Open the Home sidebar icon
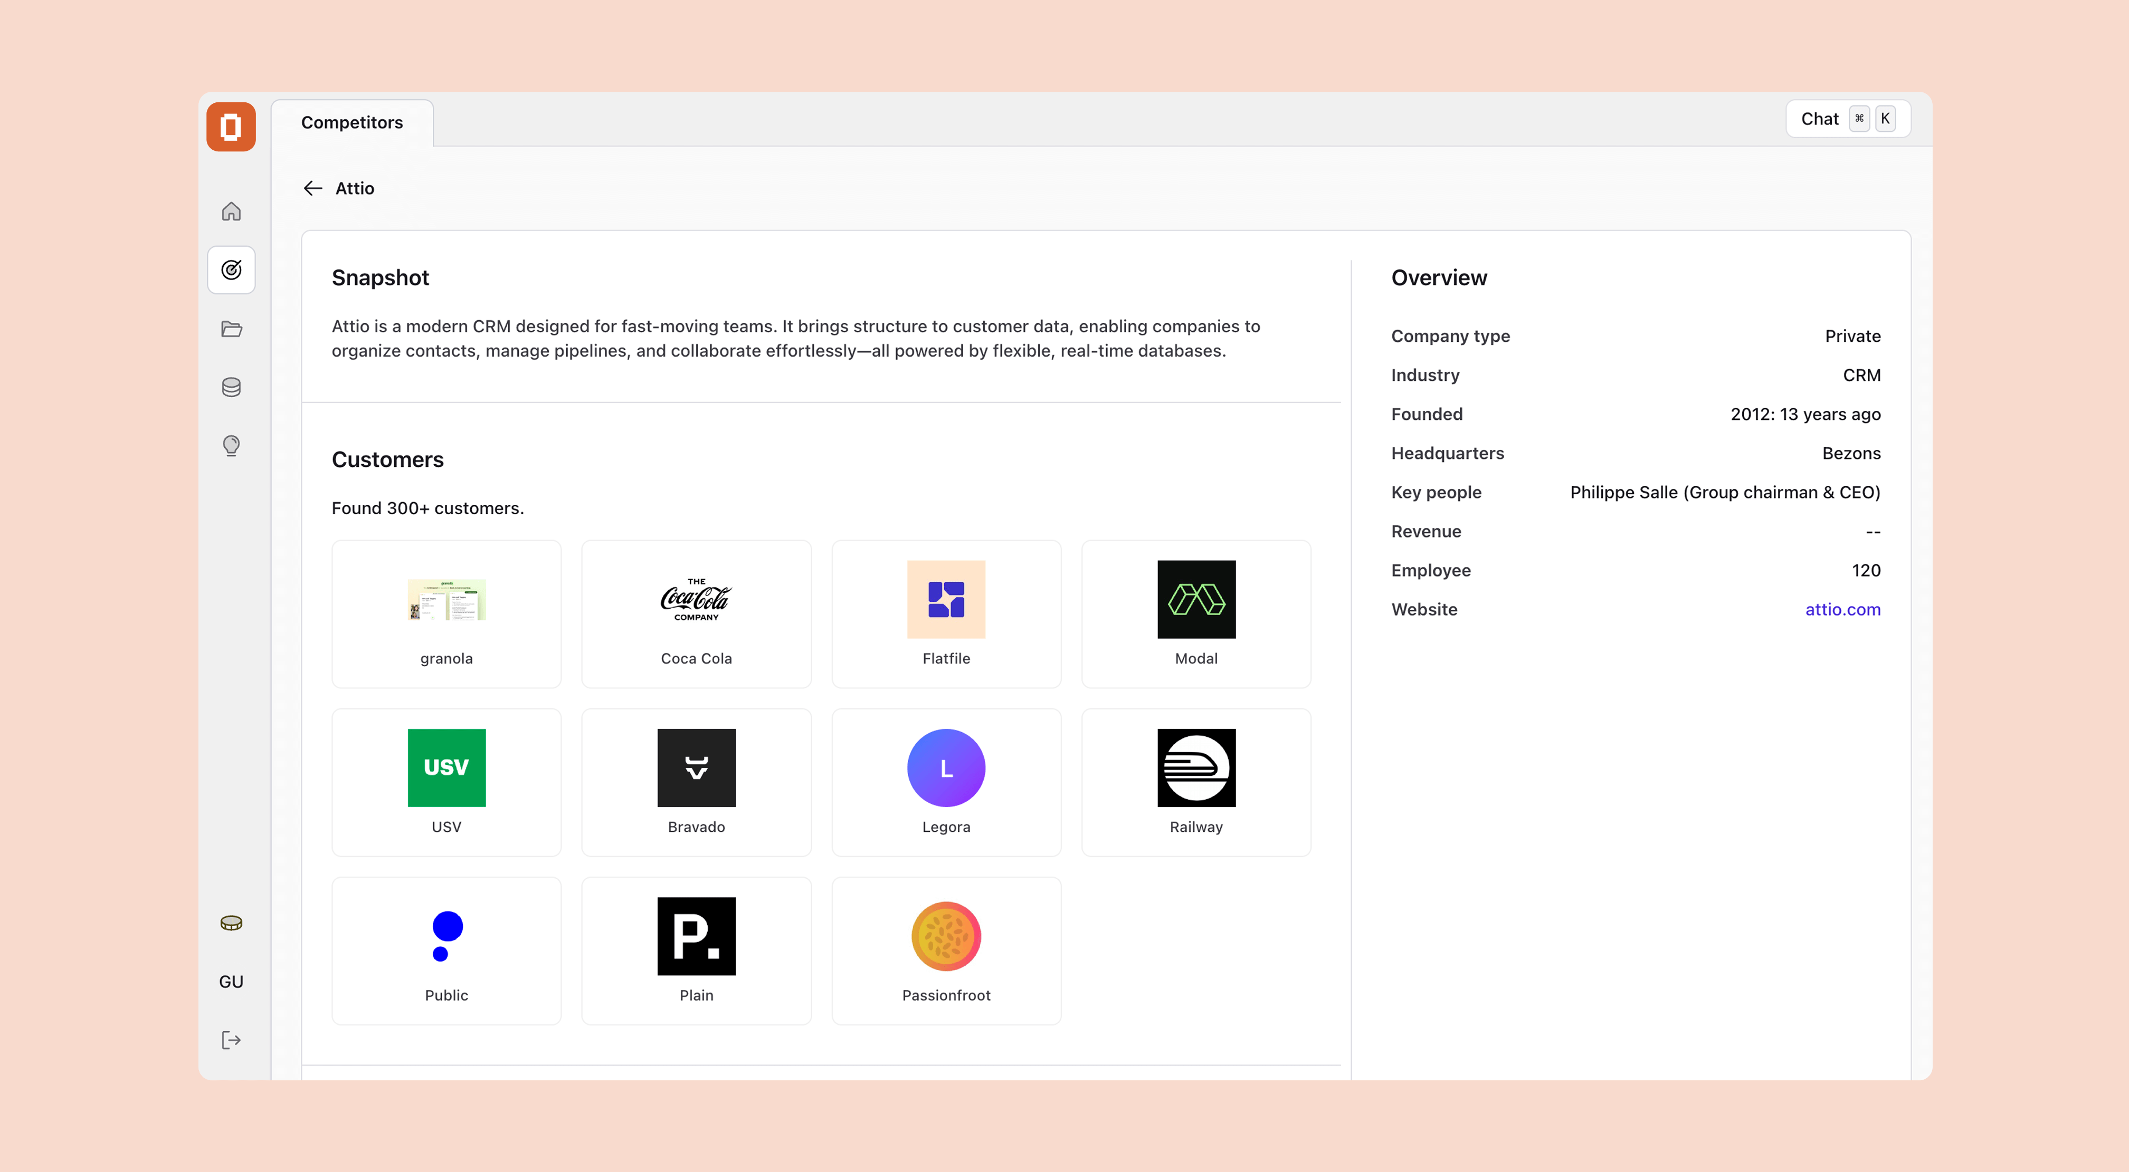 231,212
